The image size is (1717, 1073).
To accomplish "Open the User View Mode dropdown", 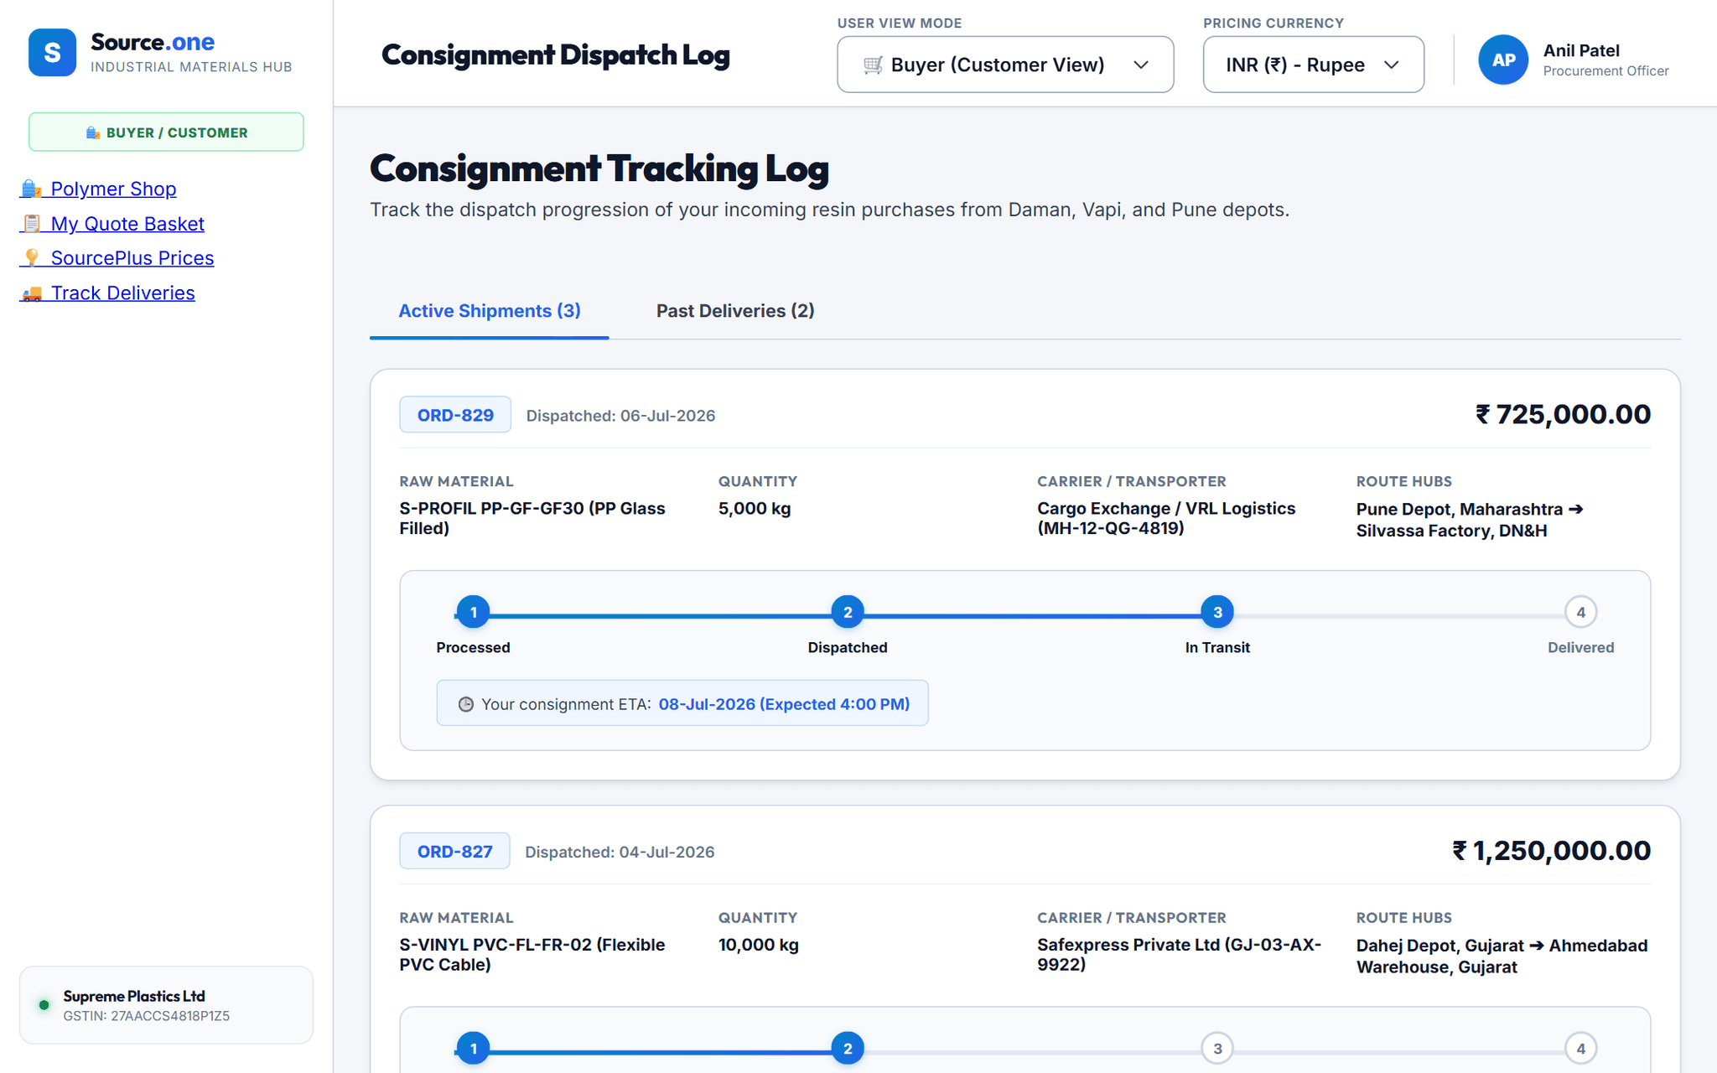I will click(x=1005, y=65).
